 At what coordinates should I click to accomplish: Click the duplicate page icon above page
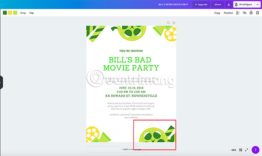click(174, 23)
